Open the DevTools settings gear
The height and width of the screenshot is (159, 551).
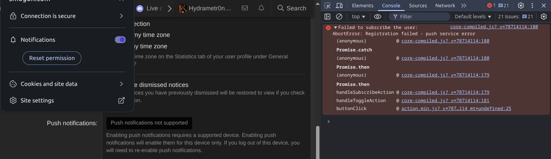point(521,6)
